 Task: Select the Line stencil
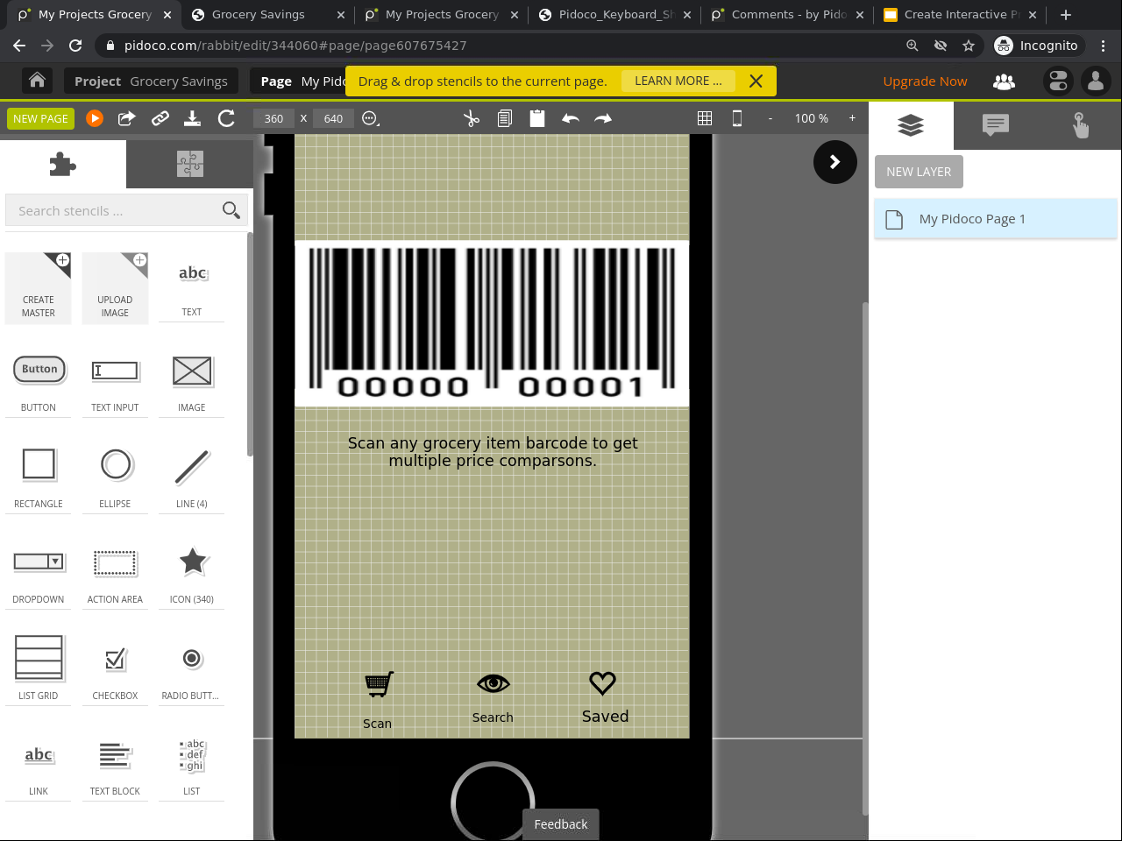[192, 479]
